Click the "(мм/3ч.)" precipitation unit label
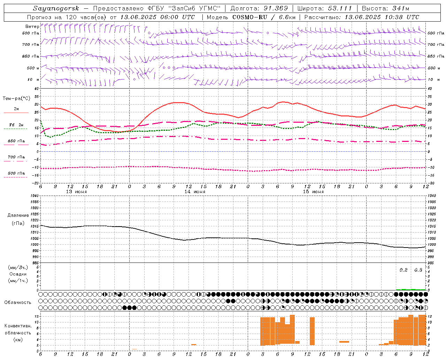The width and height of the screenshot is (446, 357). (x=18, y=267)
